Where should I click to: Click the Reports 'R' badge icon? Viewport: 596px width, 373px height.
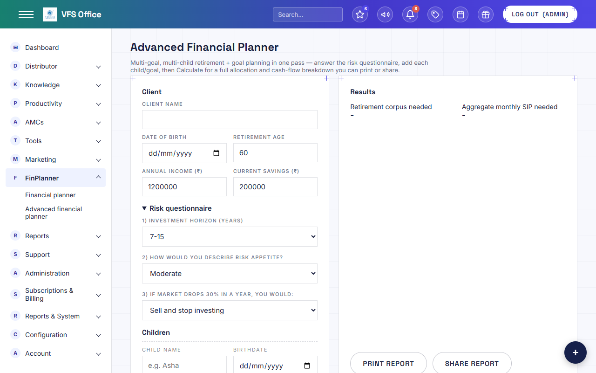(15, 235)
